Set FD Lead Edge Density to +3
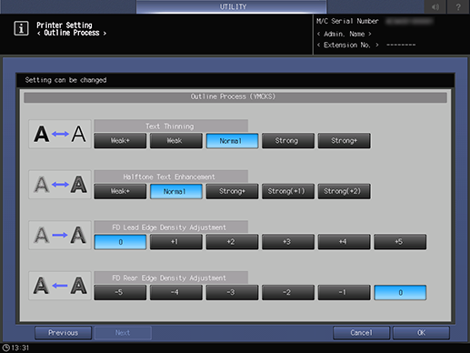 point(288,242)
